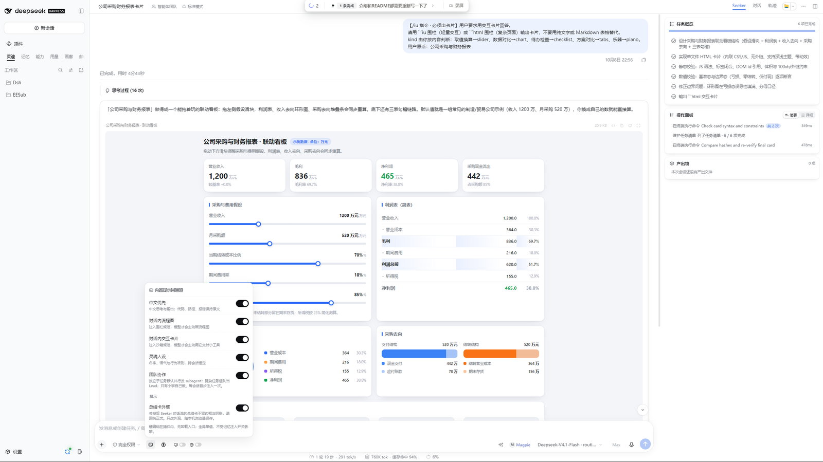
Task: Open the 完全权限 permission dropdown
Action: pos(127,445)
